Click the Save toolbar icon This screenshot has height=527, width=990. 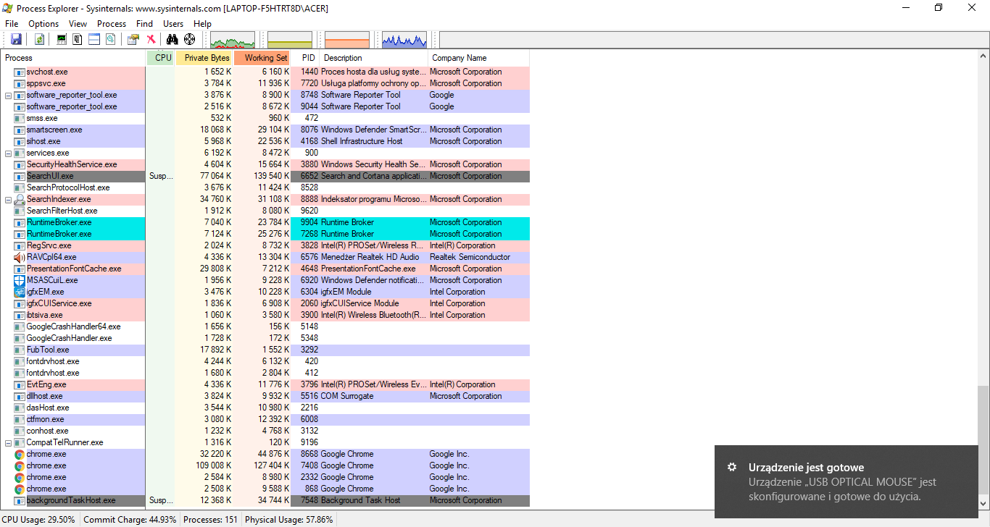[16, 39]
